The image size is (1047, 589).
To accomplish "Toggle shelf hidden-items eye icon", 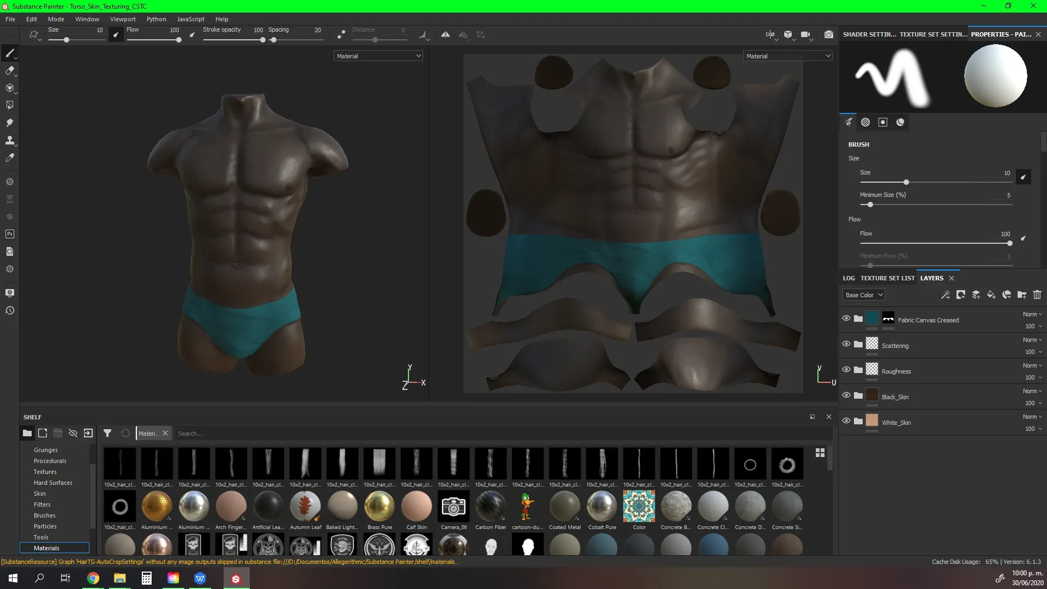I will click(73, 433).
